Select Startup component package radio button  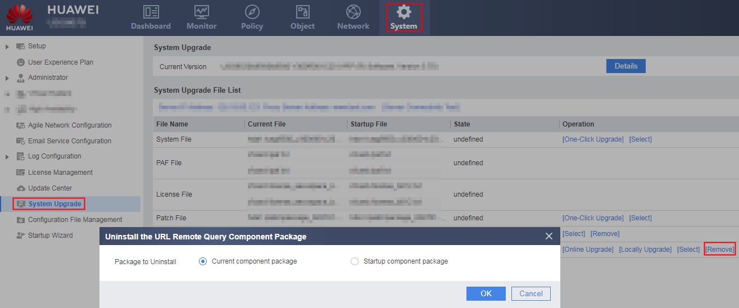tap(354, 261)
